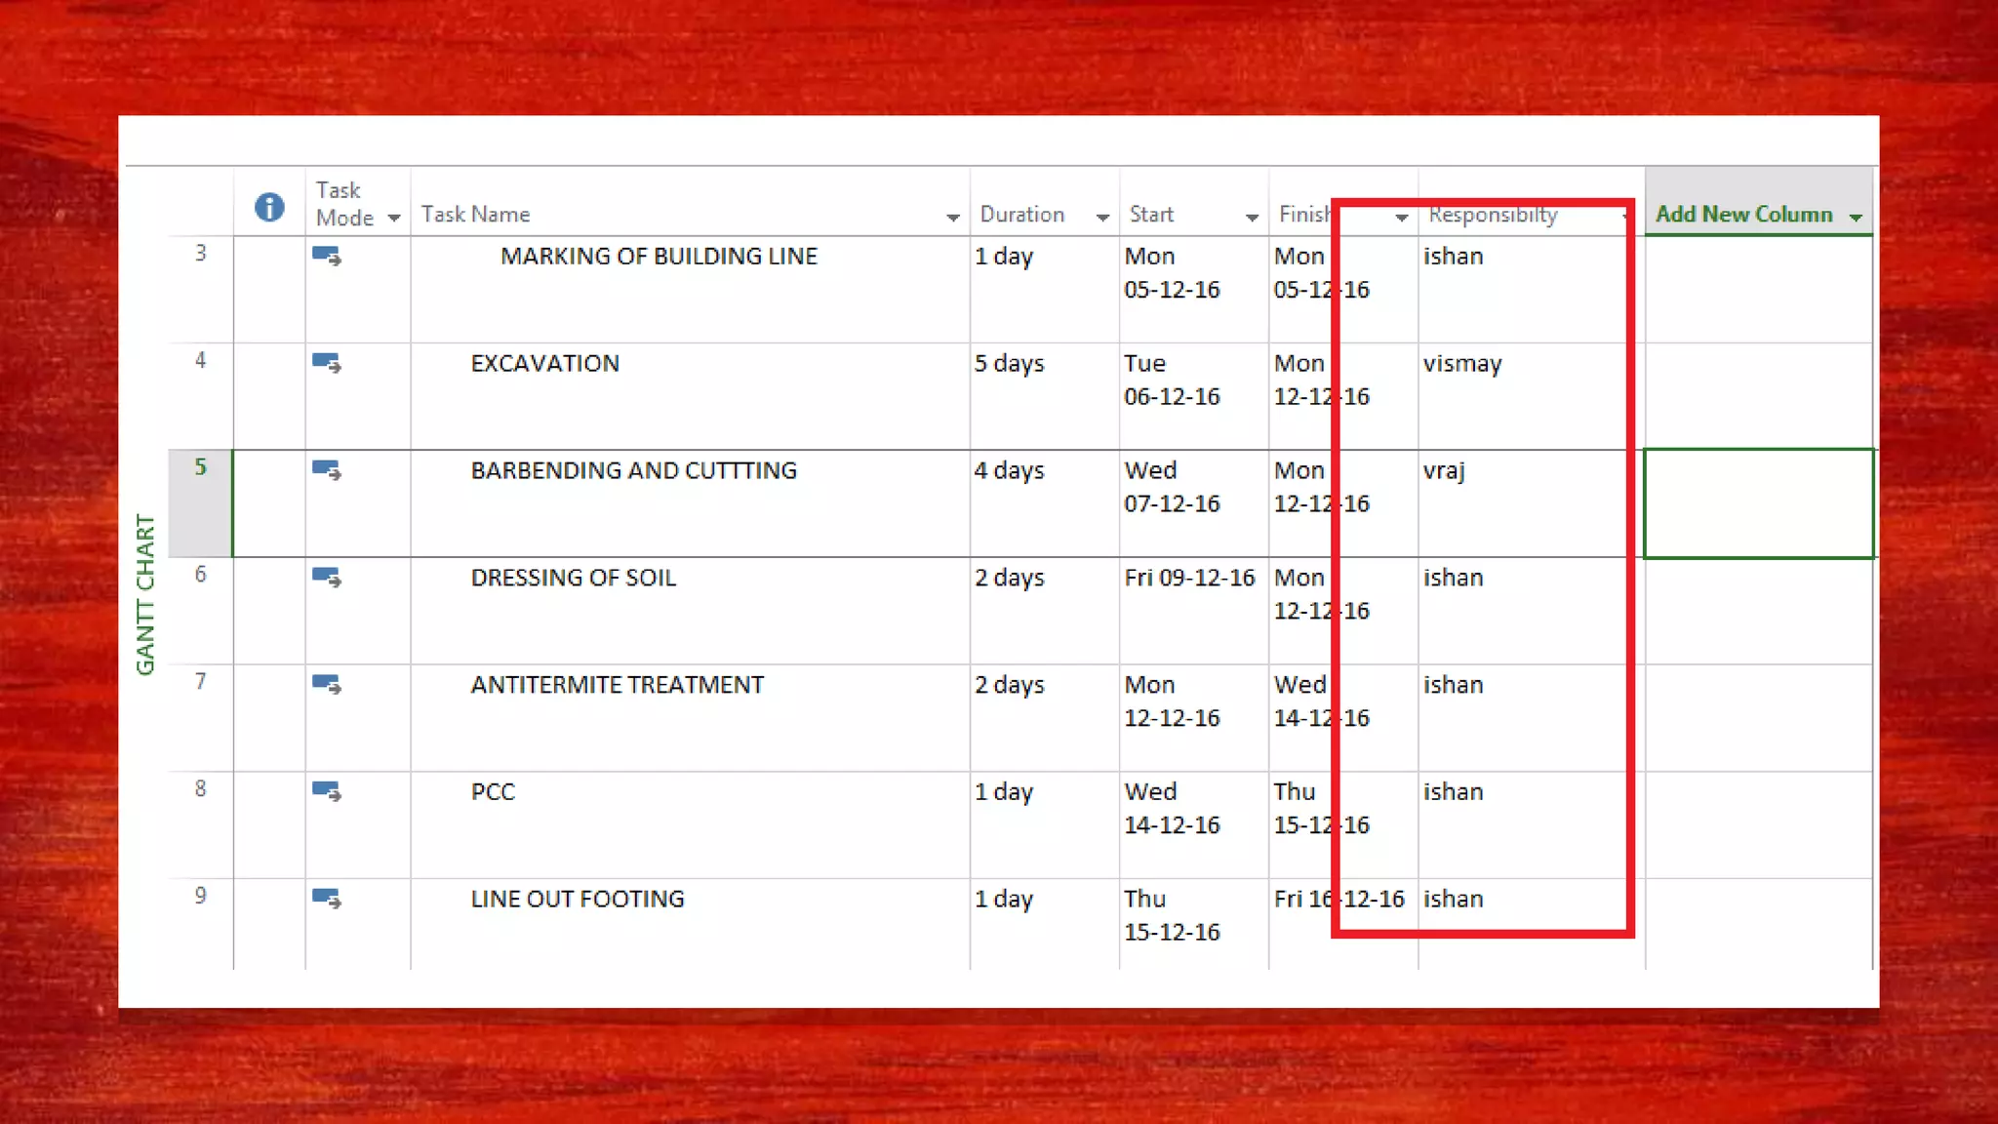Screen dimensions: 1998x1124
Task: Select row number 5 header
Action: coord(200,468)
